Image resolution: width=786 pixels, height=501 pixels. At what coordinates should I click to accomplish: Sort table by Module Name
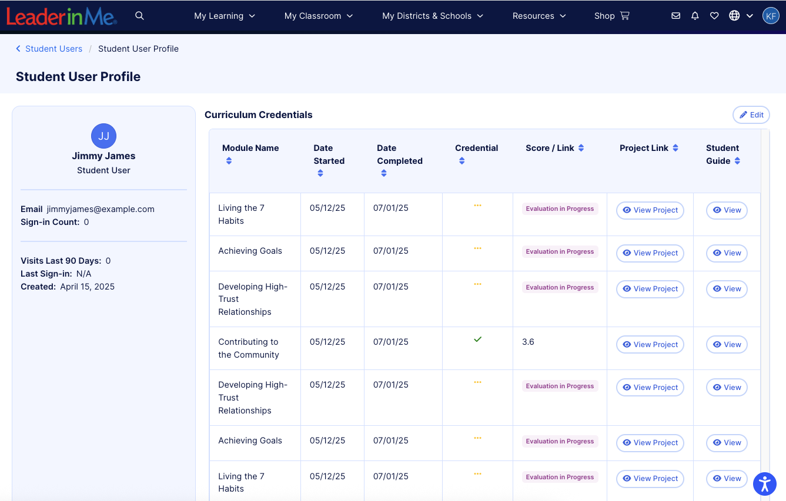(229, 161)
